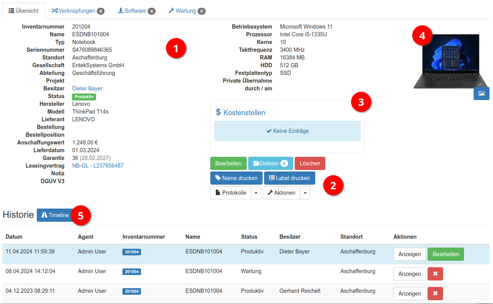Delete the 08.04.2024 history entry
Image resolution: width=493 pixels, height=304 pixels.
(x=435, y=273)
